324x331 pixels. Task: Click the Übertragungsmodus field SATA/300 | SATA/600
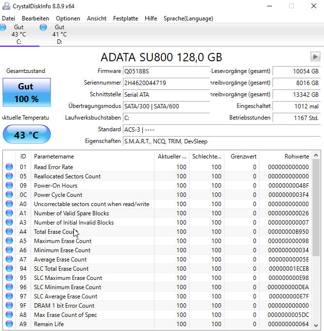tap(166, 106)
